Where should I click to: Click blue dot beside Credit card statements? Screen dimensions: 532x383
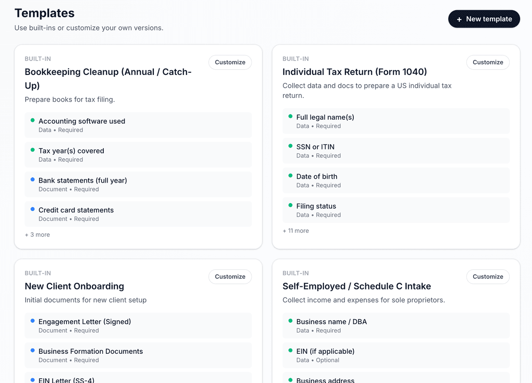coord(32,210)
